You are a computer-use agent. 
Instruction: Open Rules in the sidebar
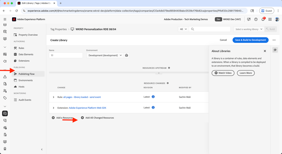pos(21,48)
